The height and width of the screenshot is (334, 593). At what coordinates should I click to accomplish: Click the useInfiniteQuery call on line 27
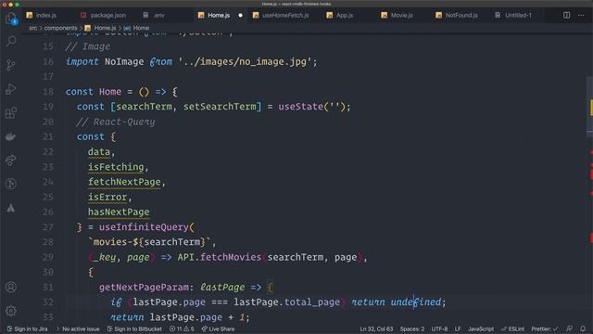144,227
